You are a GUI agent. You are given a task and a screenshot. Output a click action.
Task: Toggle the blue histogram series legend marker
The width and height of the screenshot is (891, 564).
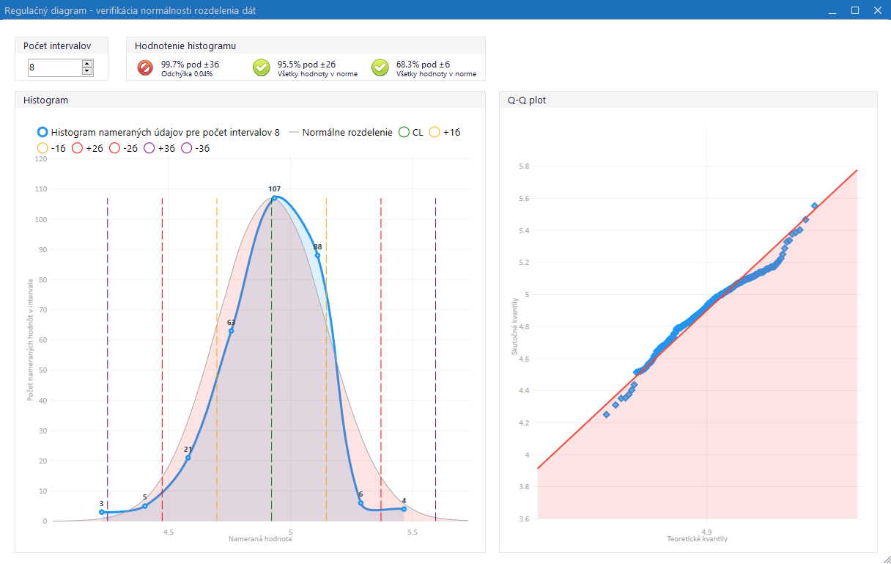click(42, 133)
